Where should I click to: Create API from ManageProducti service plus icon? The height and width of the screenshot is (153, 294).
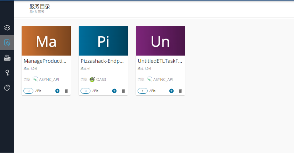57,91
